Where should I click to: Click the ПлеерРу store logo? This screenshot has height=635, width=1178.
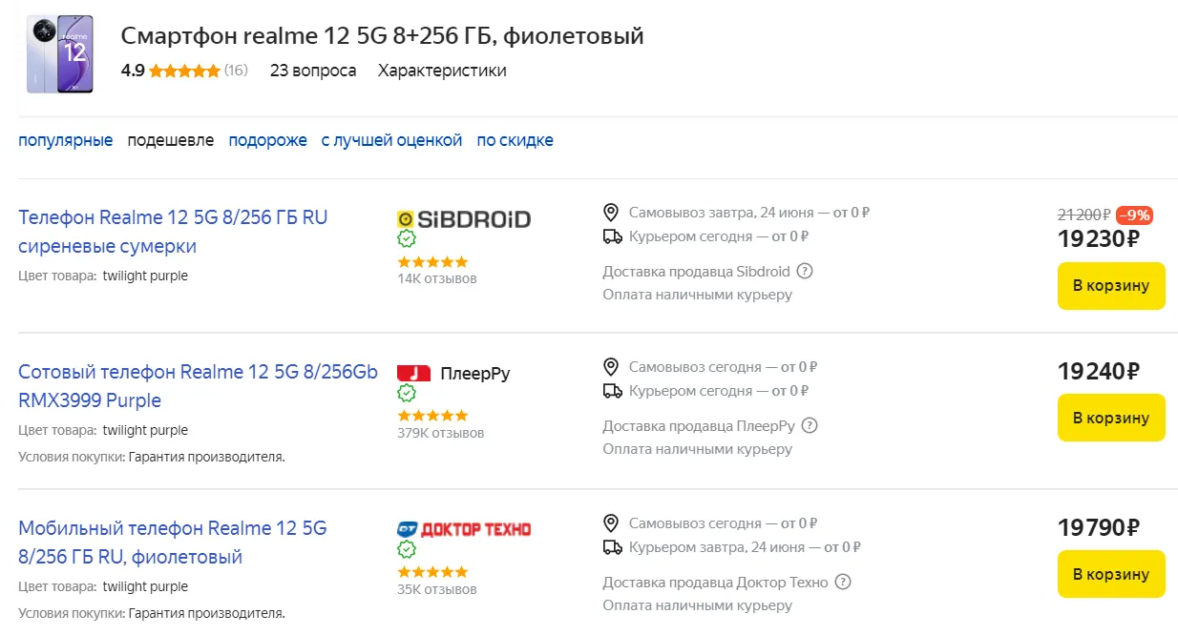pos(453,374)
